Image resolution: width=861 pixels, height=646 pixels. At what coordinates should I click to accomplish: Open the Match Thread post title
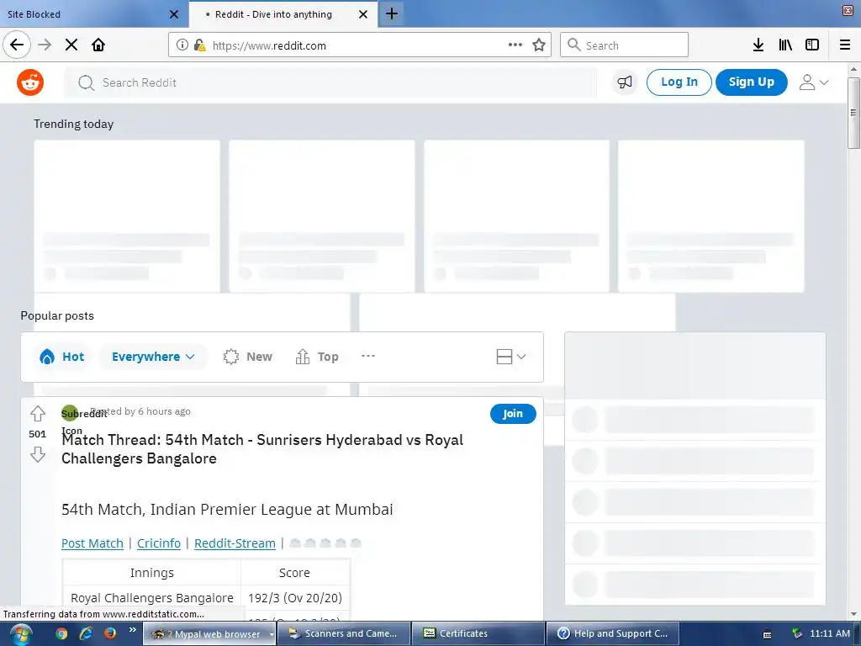[262, 449]
